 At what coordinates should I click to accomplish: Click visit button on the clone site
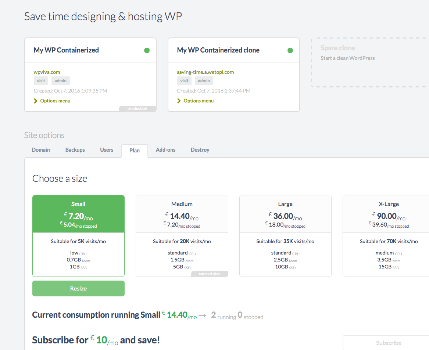pos(184,81)
